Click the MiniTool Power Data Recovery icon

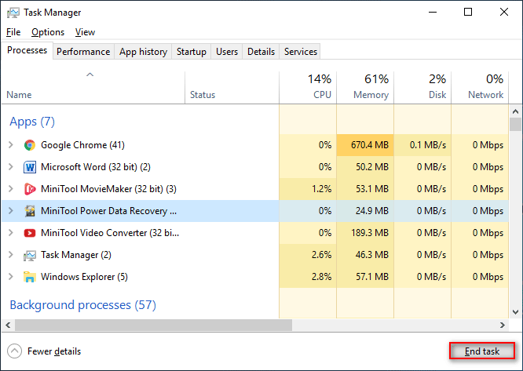coord(30,211)
